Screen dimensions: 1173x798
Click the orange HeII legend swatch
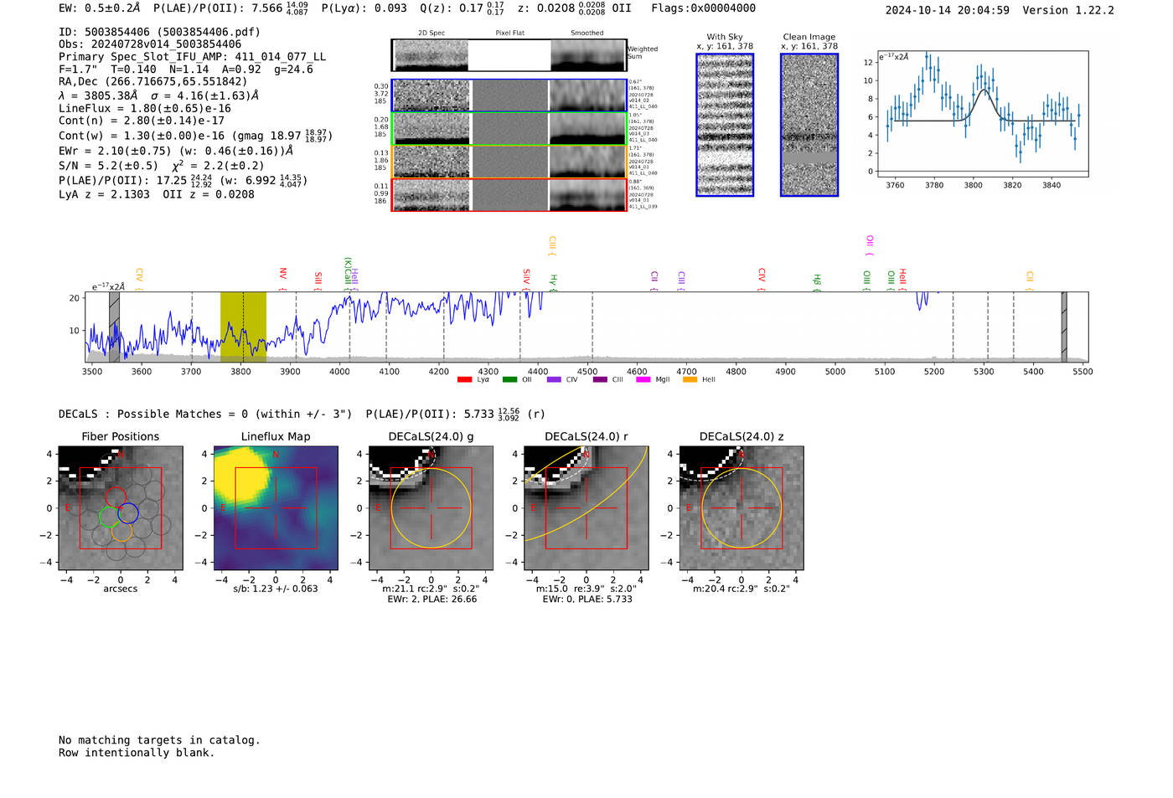coord(690,380)
